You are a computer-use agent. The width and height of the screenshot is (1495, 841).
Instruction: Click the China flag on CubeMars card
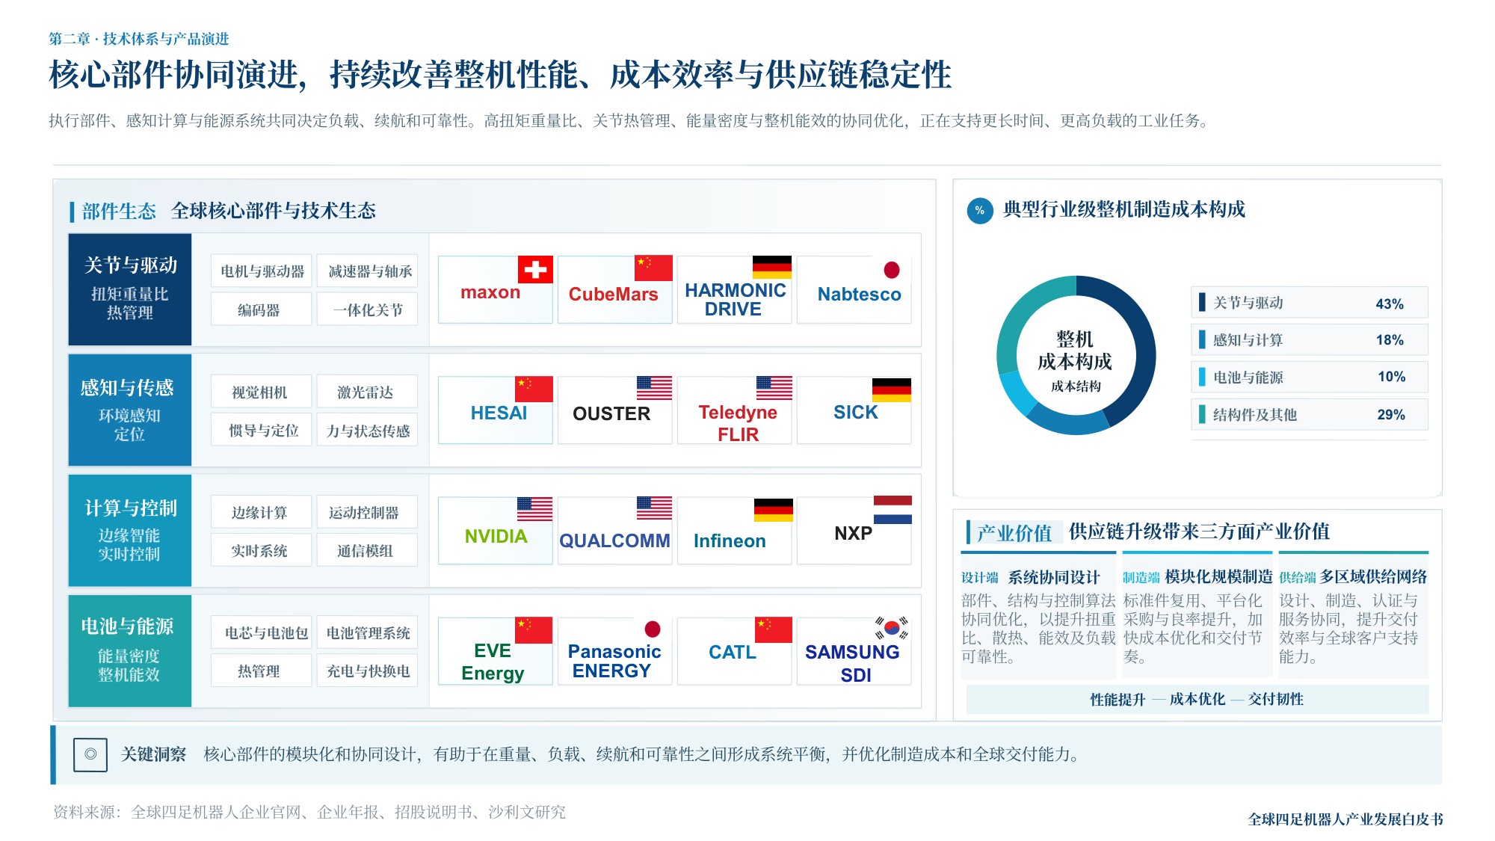pos(653,268)
